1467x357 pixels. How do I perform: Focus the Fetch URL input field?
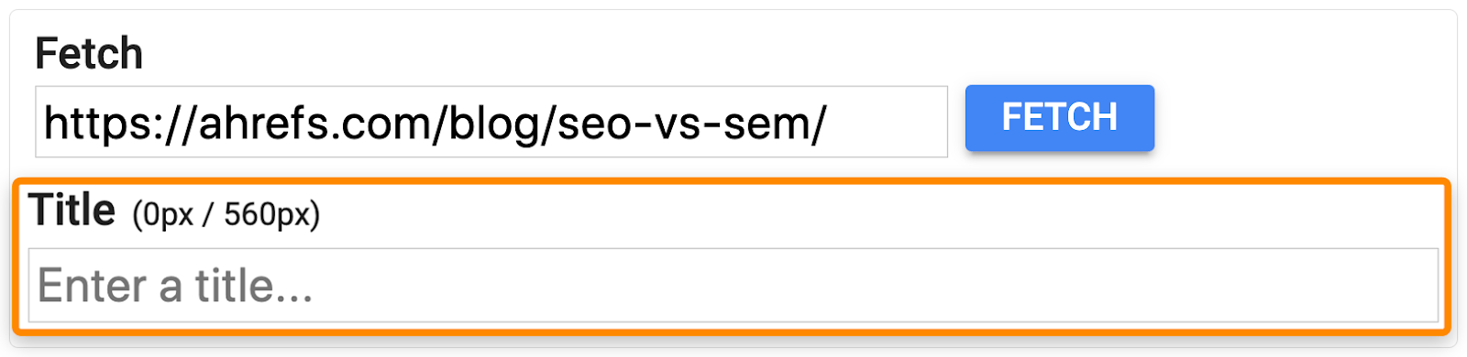(x=491, y=122)
